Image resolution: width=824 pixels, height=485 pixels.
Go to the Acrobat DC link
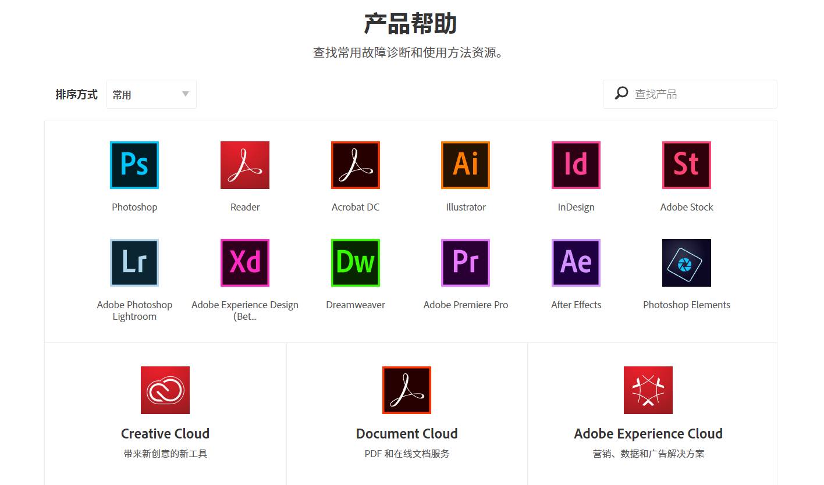[x=356, y=207]
